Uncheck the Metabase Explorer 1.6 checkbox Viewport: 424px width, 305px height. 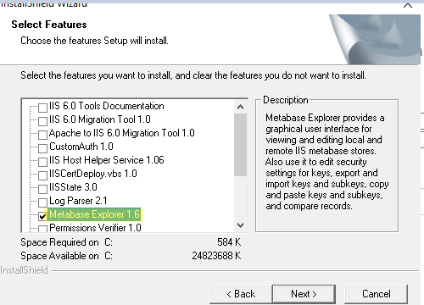(x=42, y=216)
